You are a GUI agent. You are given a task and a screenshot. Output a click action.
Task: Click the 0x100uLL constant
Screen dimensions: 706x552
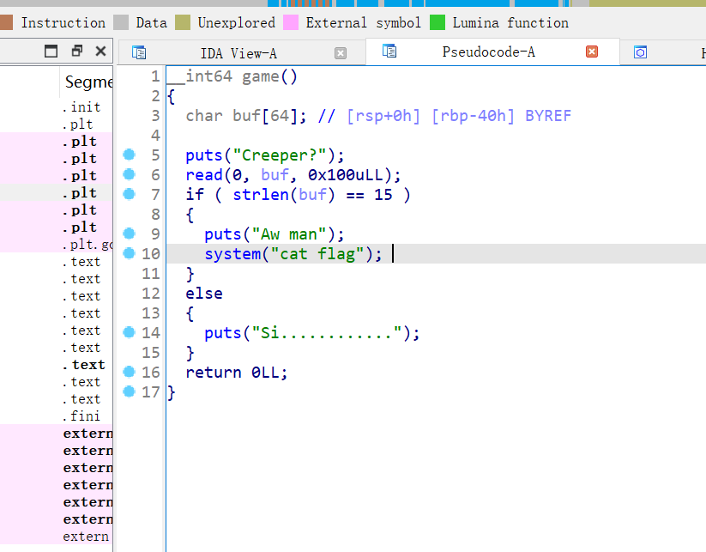(x=346, y=175)
